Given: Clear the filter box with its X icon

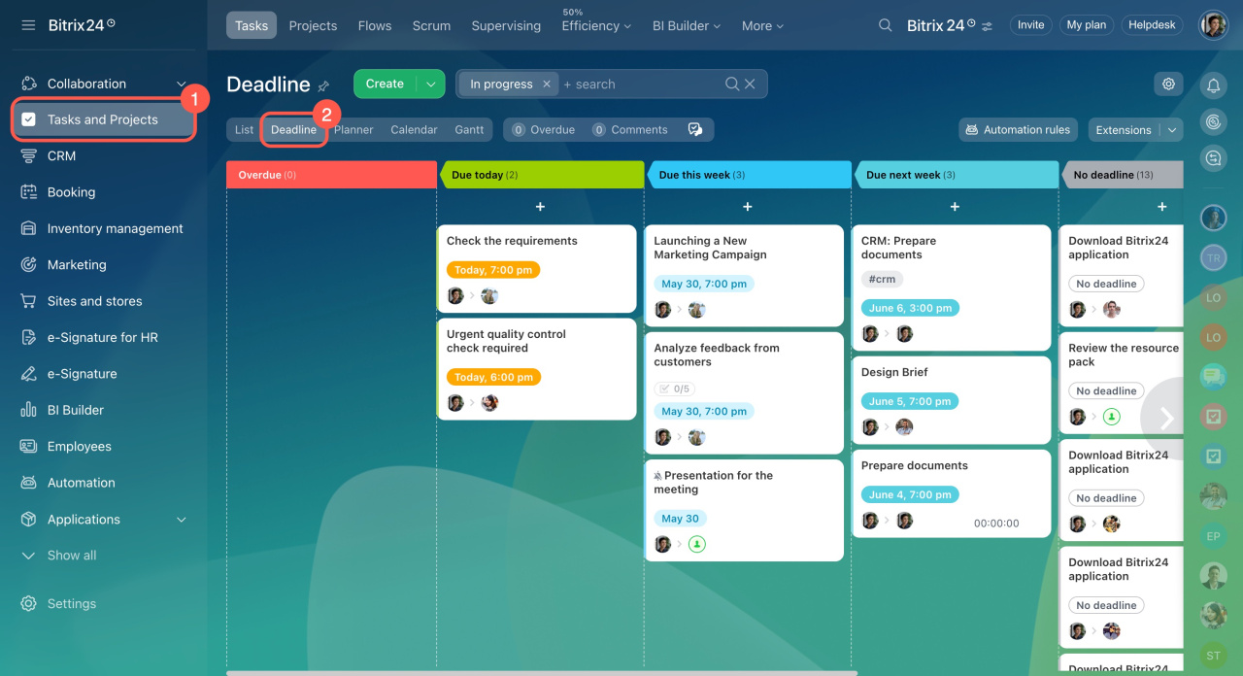Looking at the screenshot, I should [x=750, y=84].
